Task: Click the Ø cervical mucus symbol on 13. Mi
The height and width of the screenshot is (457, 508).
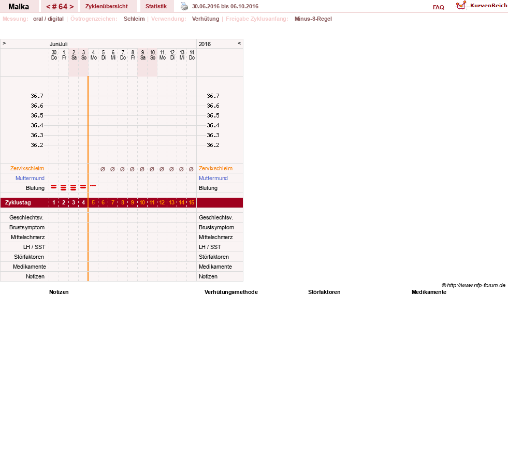Action: click(181, 169)
